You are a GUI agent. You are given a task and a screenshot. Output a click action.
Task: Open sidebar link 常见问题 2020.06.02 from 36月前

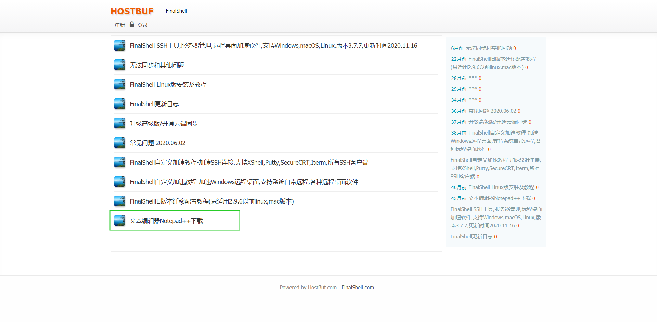(x=492, y=111)
